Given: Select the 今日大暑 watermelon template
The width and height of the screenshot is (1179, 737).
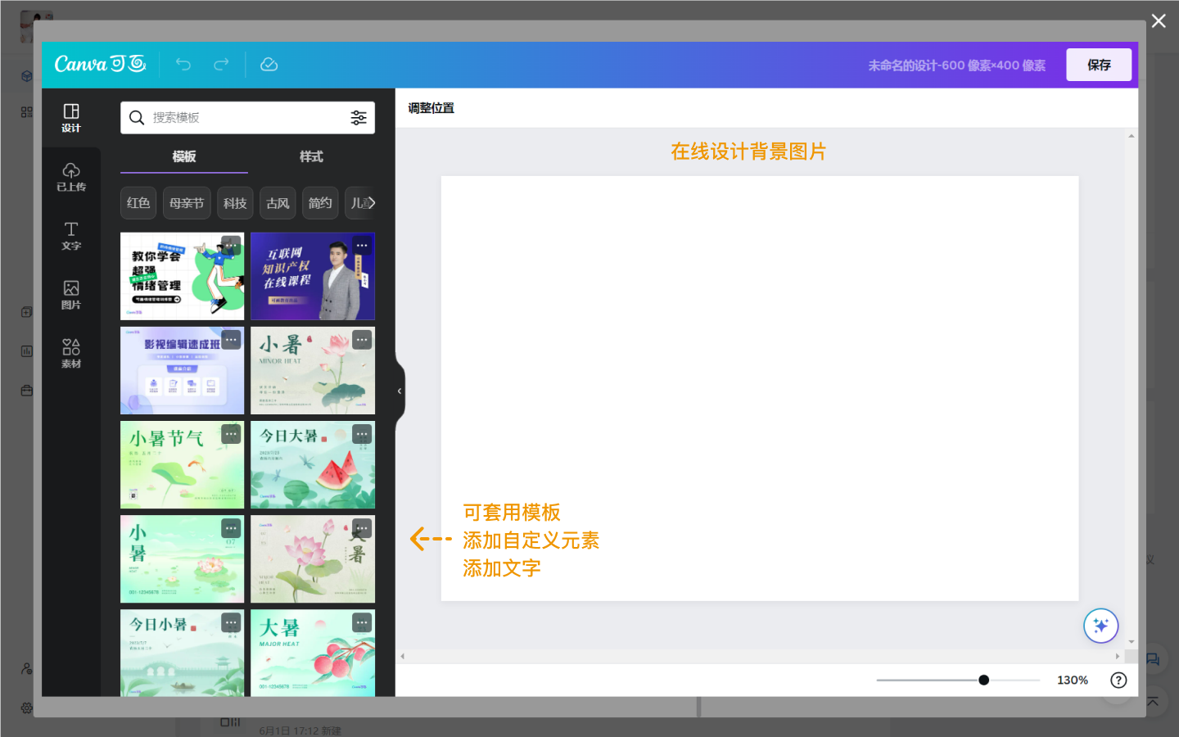Looking at the screenshot, I should point(313,465).
